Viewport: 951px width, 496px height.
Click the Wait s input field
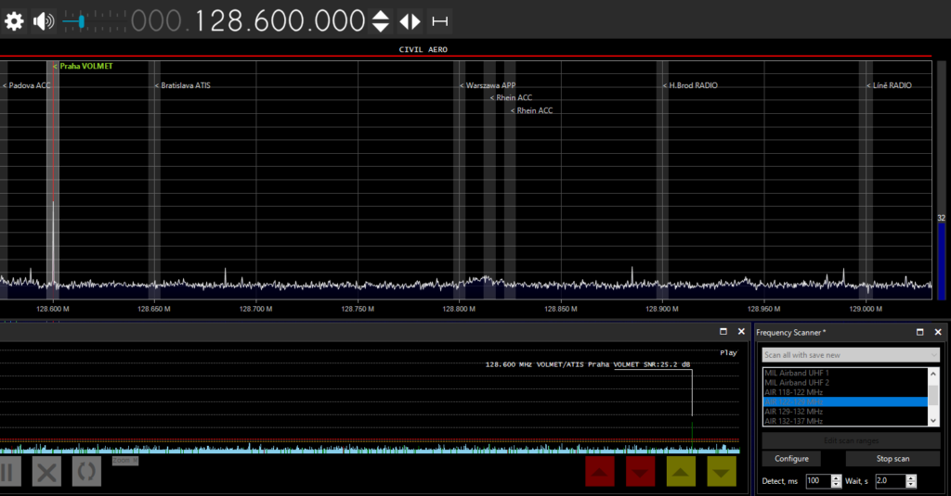(x=891, y=481)
